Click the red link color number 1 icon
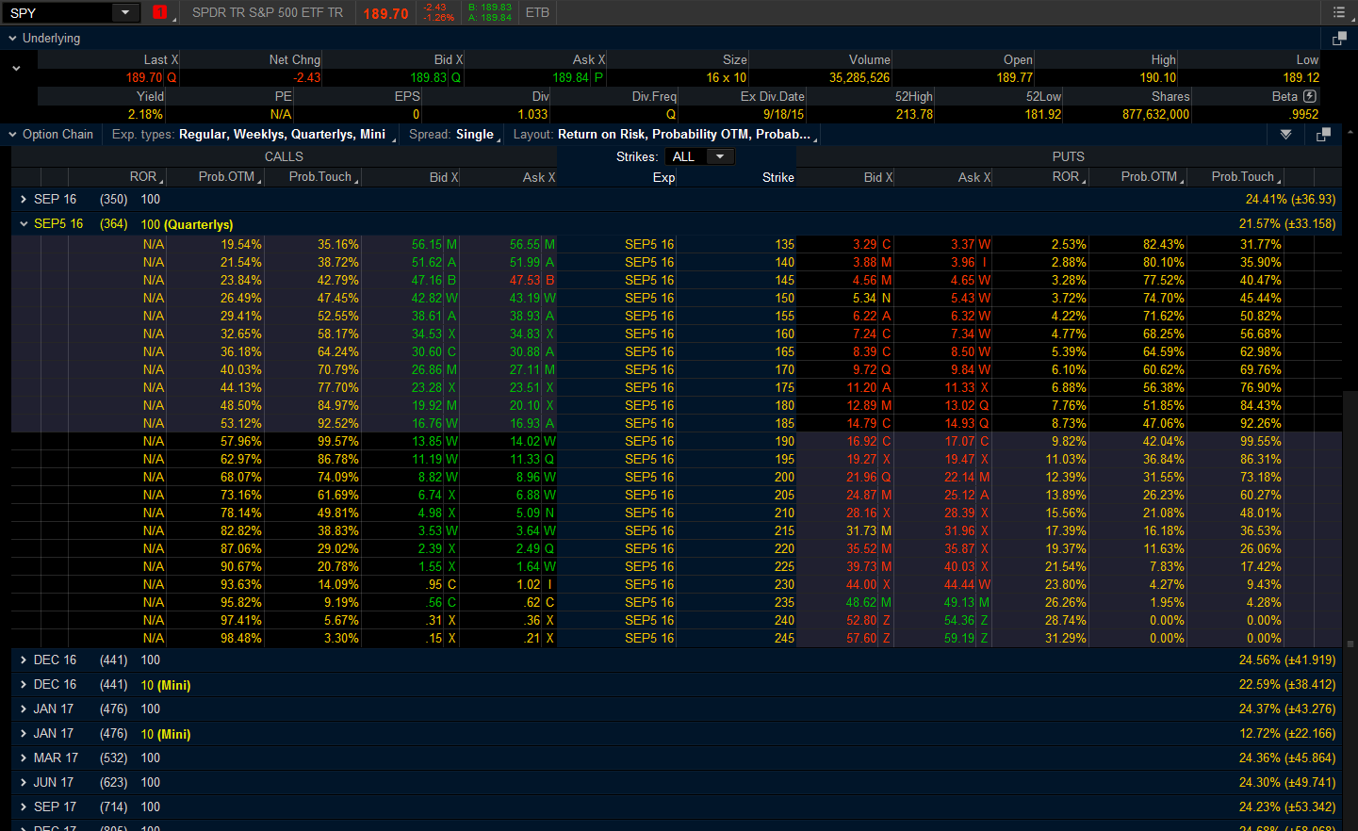This screenshot has width=1358, height=831. (159, 12)
